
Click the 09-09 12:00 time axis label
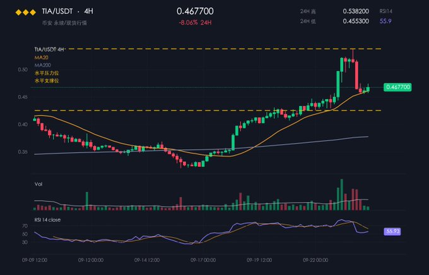pyautogui.click(x=35, y=260)
